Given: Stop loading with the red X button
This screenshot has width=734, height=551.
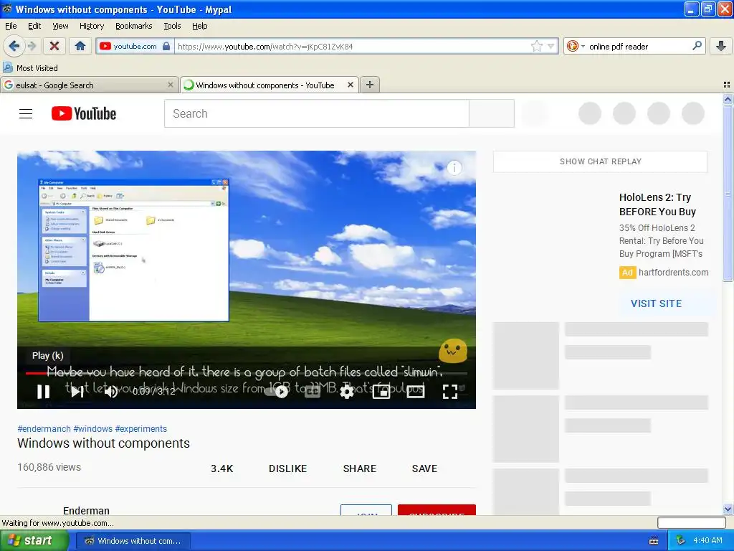Looking at the screenshot, I should [x=54, y=46].
